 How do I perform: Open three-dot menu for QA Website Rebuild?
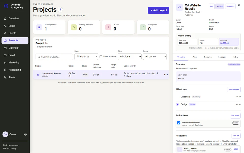[x=166, y=75]
